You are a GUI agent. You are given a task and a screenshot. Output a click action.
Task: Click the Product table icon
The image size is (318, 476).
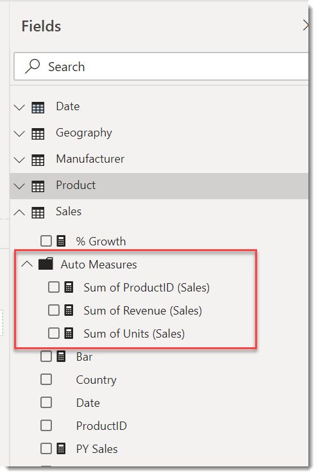(38, 186)
